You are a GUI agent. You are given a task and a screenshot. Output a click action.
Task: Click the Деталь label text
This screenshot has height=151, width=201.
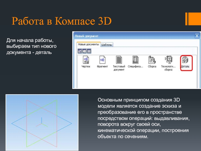click(185, 66)
